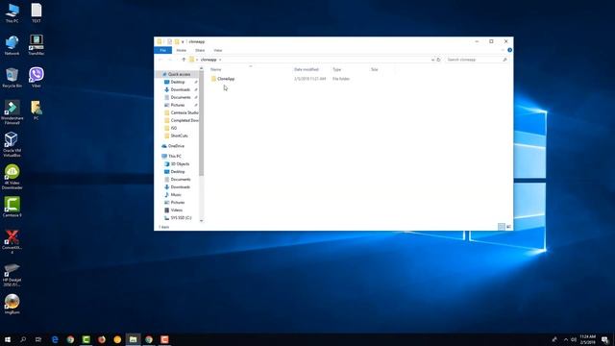Launch the Wondershare Filmora desktop shortcut
This screenshot has width=615, height=346.
coord(12,112)
